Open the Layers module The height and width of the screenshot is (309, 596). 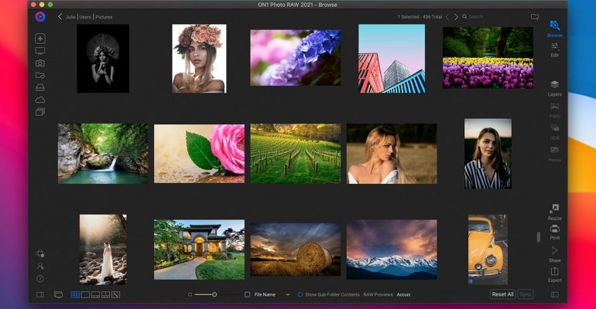(x=554, y=87)
